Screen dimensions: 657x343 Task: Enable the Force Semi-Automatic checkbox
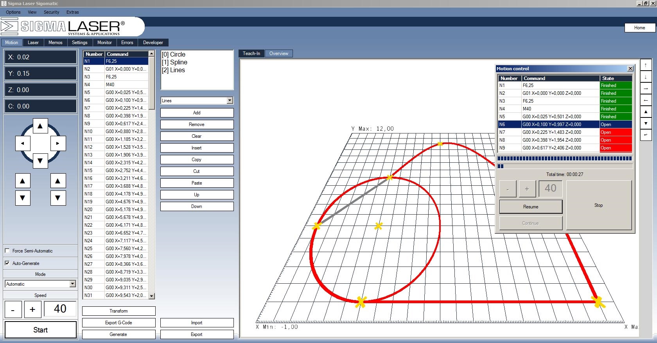click(x=7, y=251)
